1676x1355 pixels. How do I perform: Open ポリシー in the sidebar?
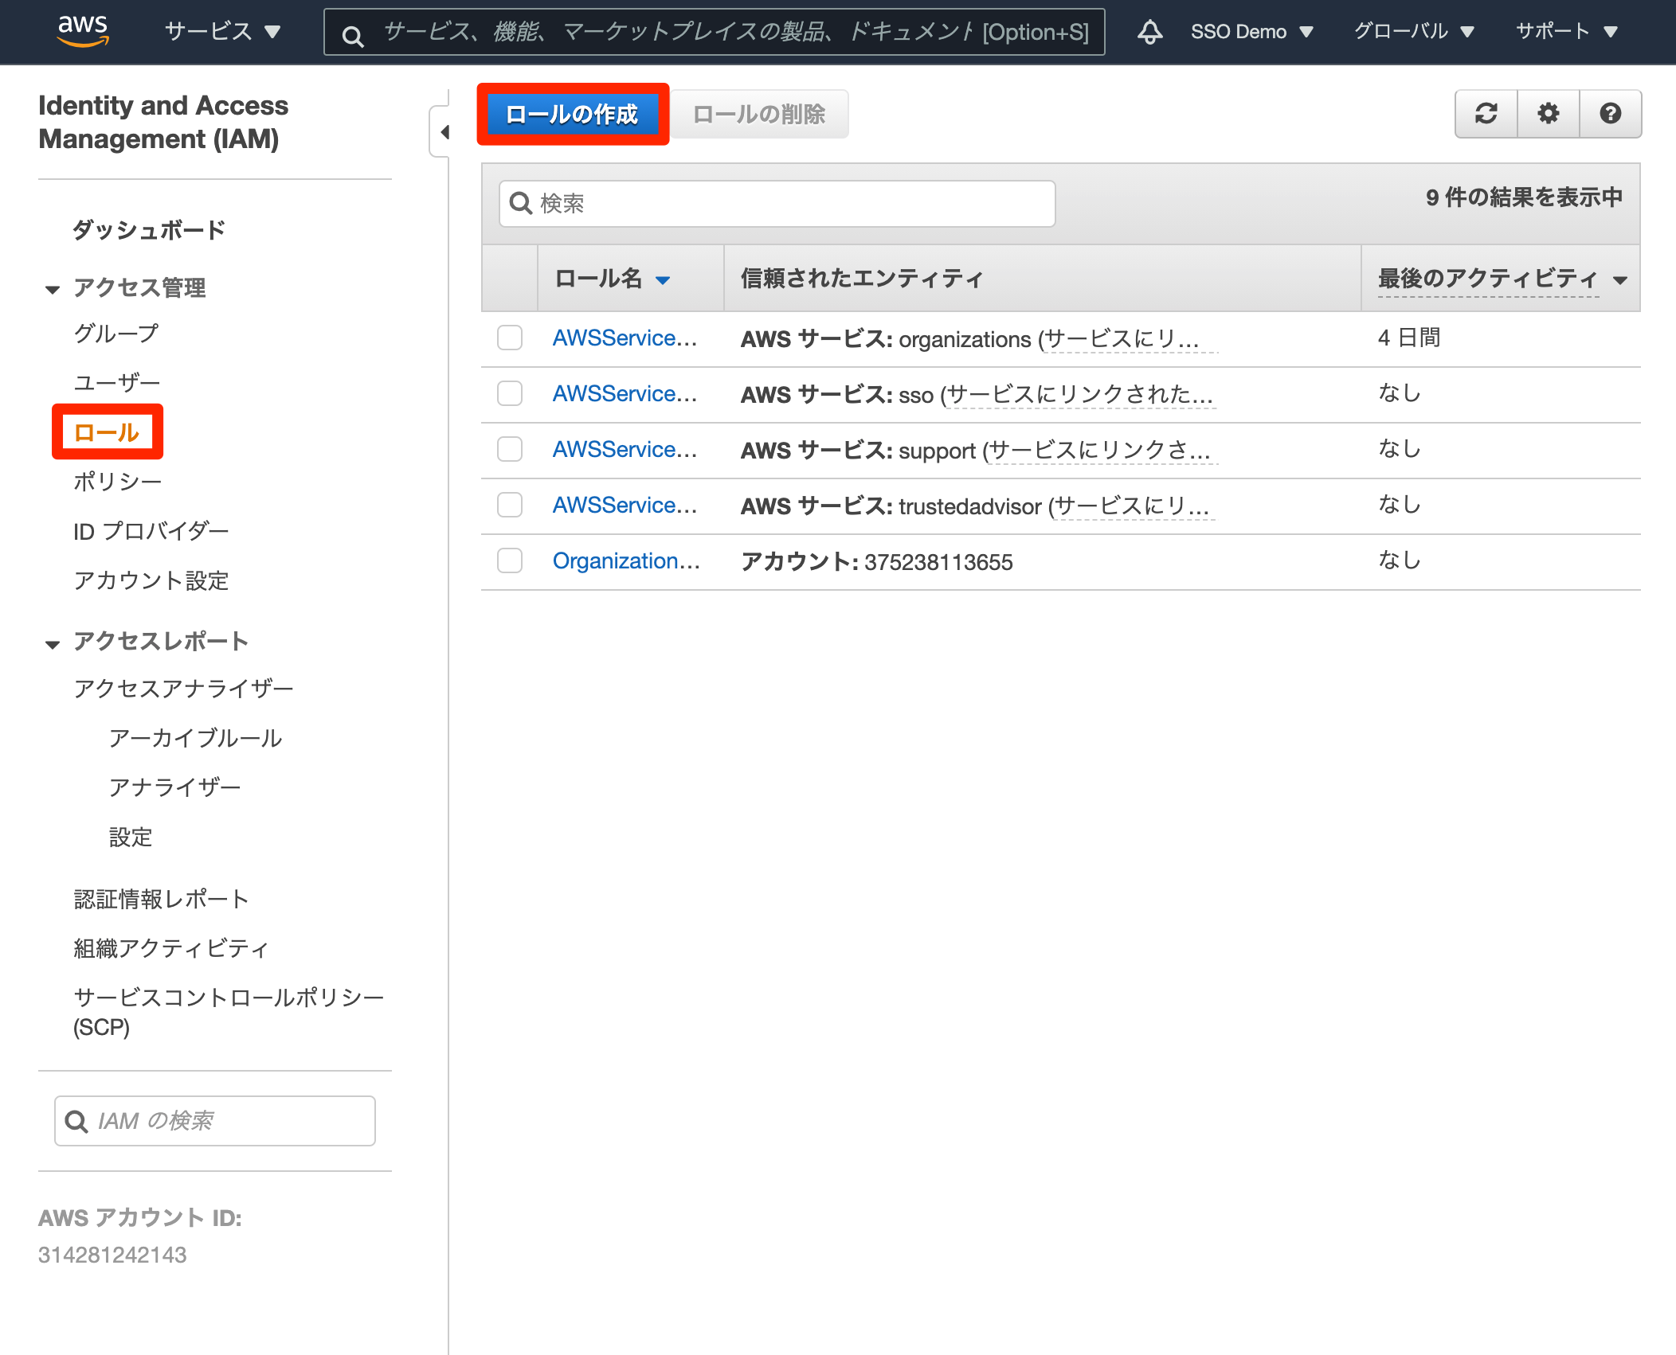click(x=118, y=482)
